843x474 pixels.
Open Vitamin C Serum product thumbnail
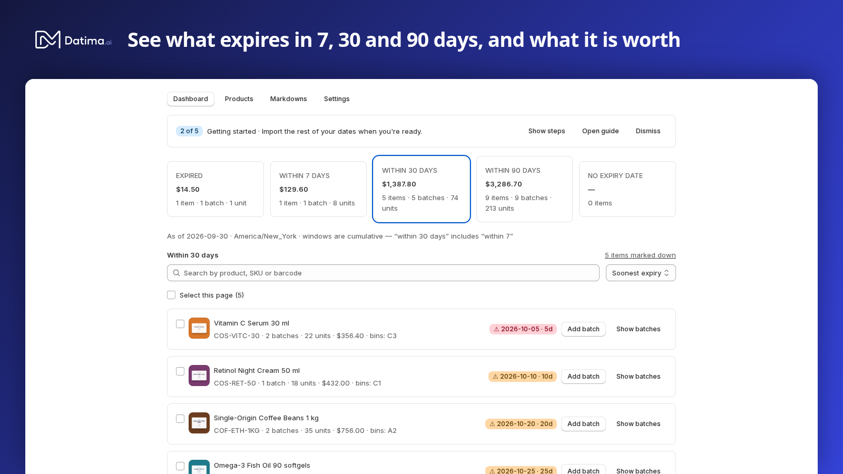[199, 328]
